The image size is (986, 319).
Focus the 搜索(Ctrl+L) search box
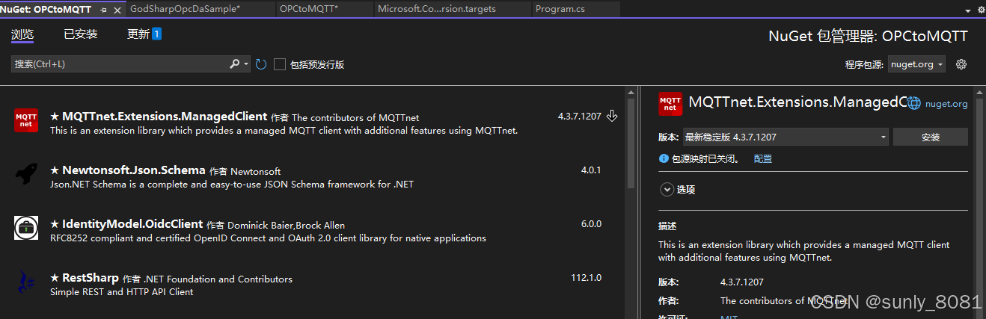point(120,64)
